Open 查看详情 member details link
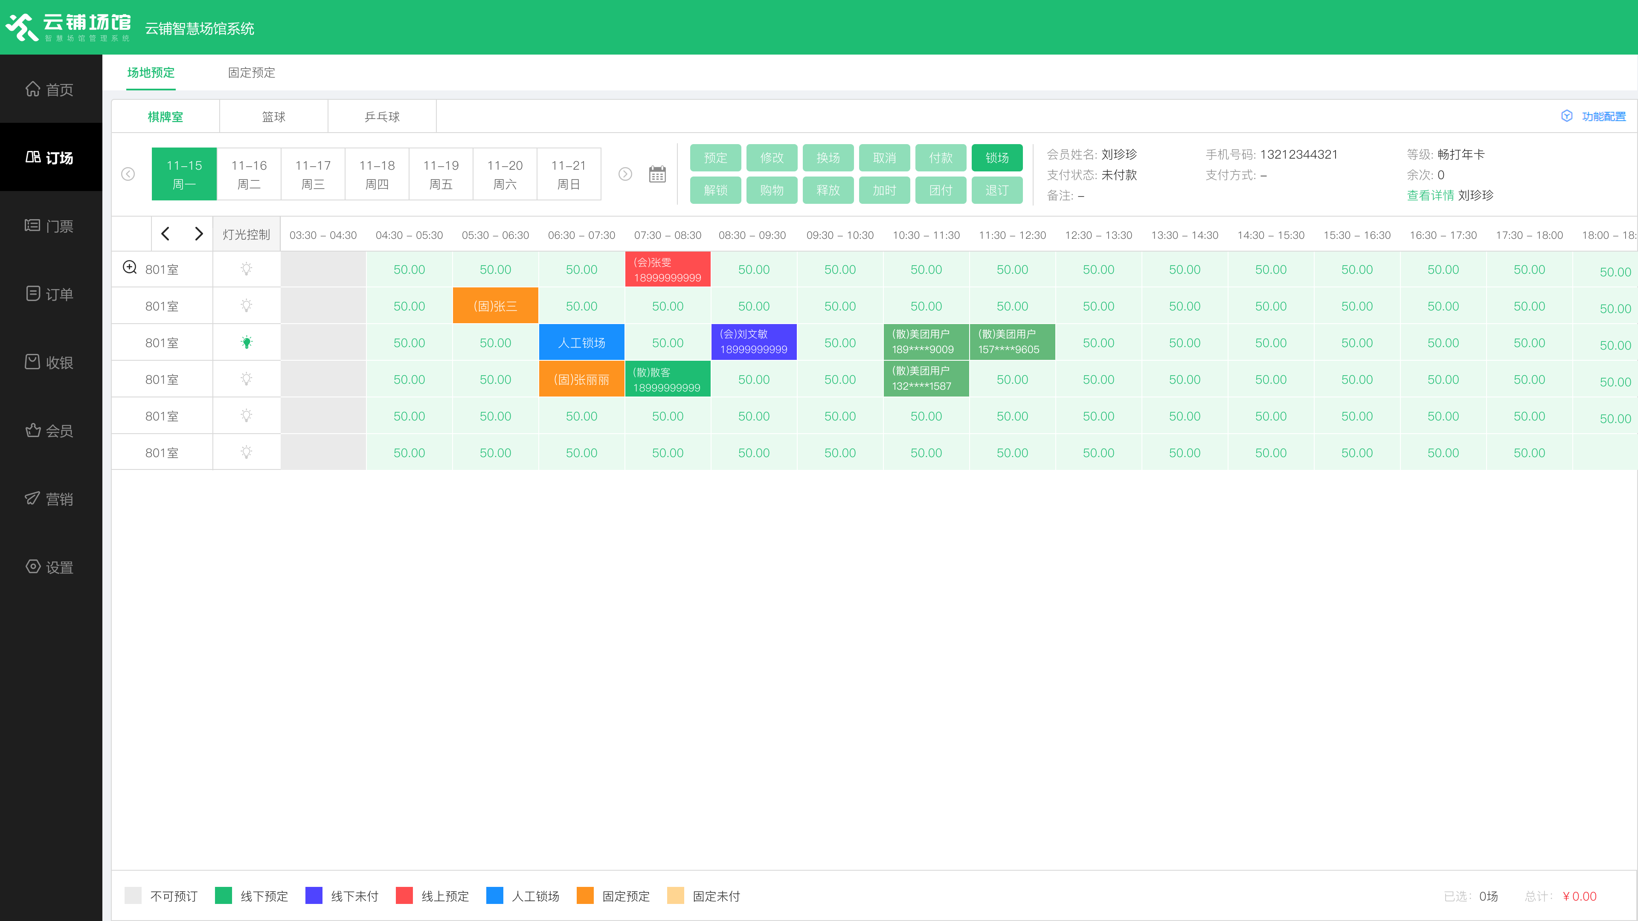Image resolution: width=1638 pixels, height=921 pixels. coord(1429,195)
